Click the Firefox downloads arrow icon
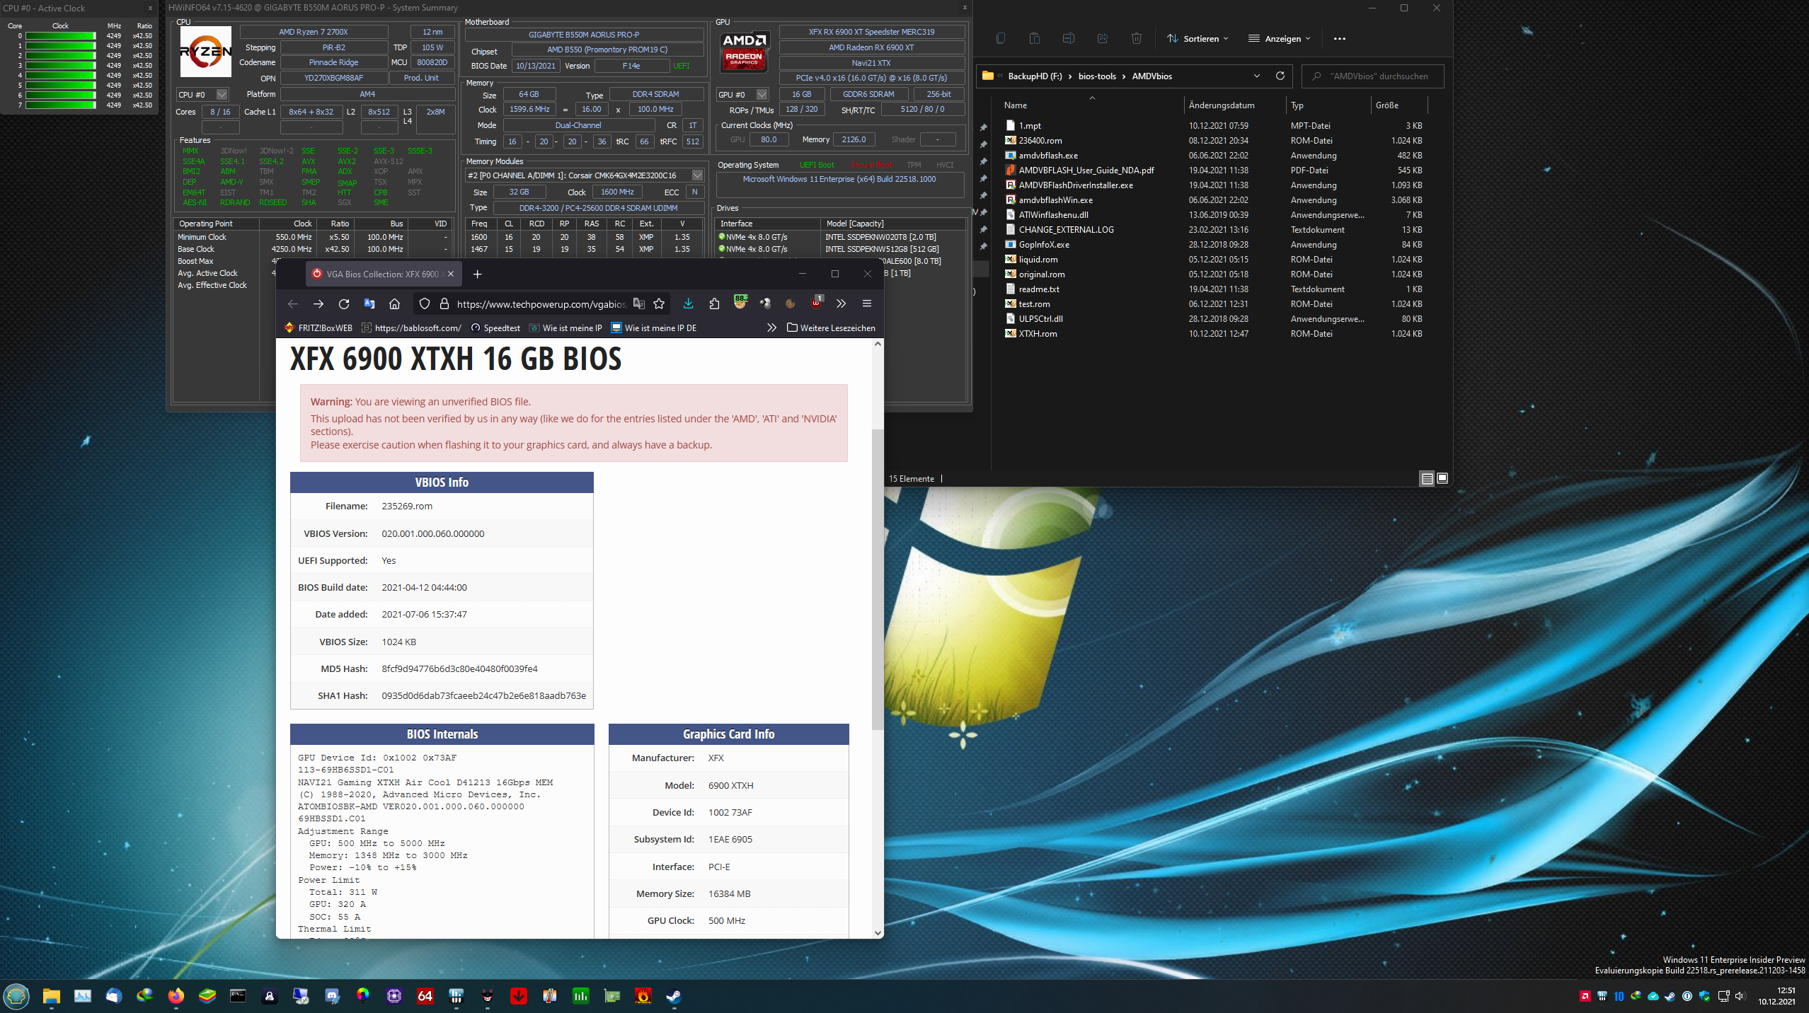The image size is (1809, 1013). 688,303
